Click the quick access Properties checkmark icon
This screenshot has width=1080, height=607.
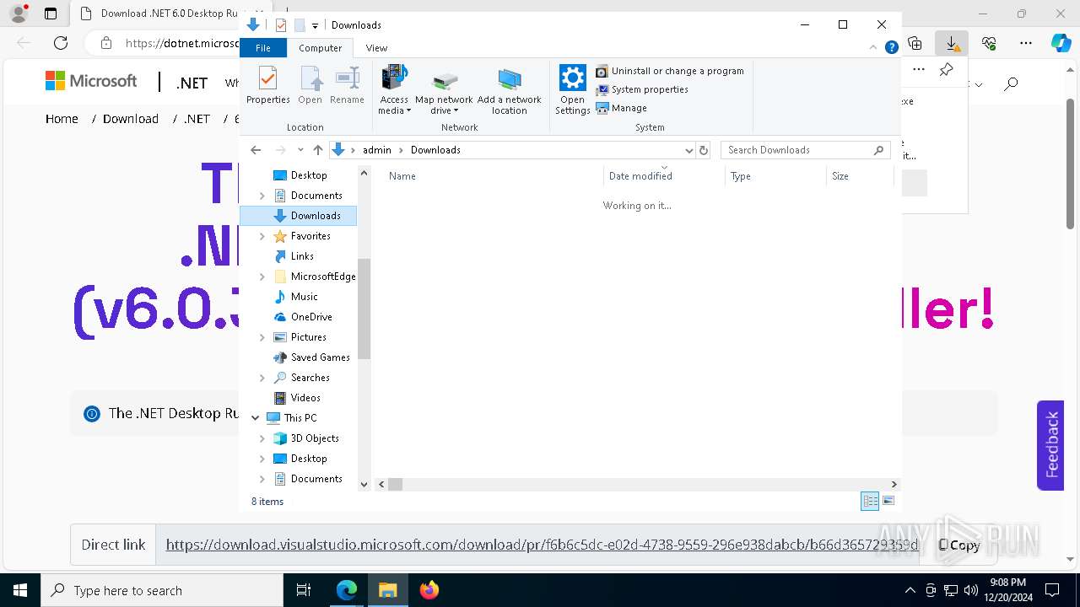coord(281,25)
